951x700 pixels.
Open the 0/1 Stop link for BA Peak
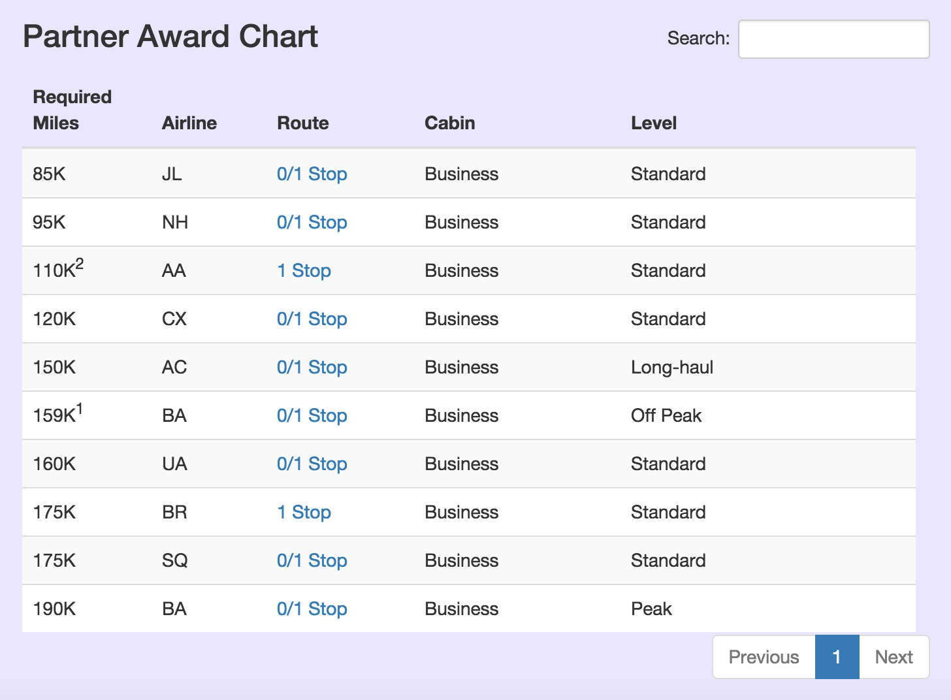tap(312, 609)
